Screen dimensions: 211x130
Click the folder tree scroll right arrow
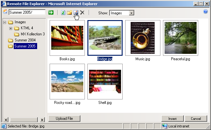[x=42, y=120]
